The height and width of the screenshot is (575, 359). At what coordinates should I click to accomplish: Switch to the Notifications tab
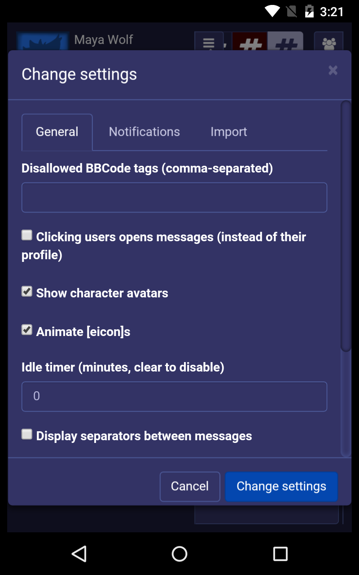point(144,132)
